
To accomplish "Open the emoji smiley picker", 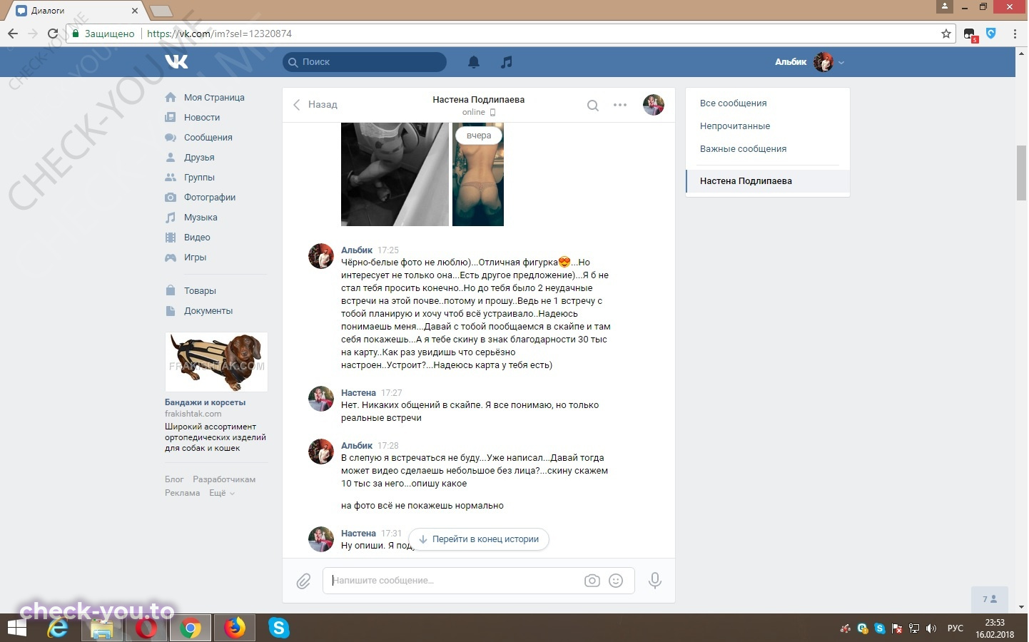I will (616, 581).
